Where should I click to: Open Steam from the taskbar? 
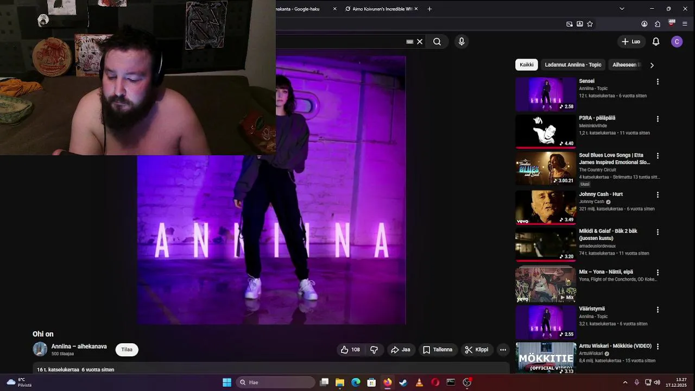pyautogui.click(x=403, y=382)
